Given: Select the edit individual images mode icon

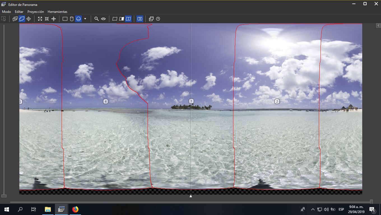Looking at the screenshot, I should (x=15, y=19).
